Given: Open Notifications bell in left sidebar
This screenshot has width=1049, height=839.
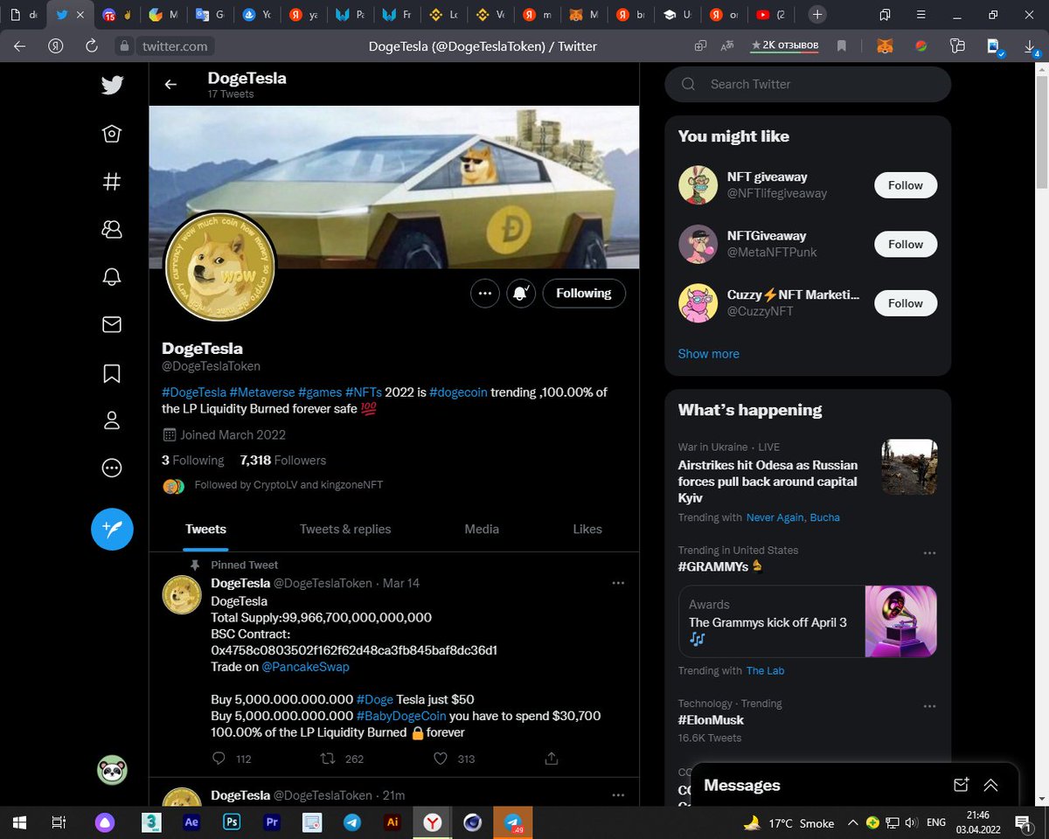Looking at the screenshot, I should coord(112,277).
